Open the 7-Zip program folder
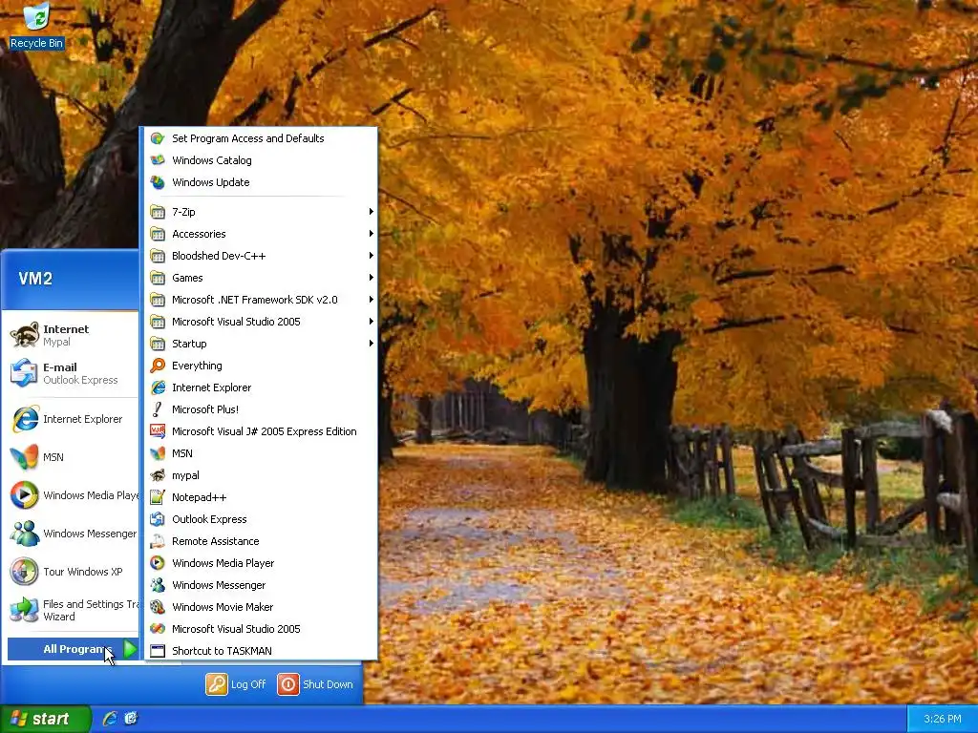Viewport: 978px width, 733px height. [x=261, y=212]
